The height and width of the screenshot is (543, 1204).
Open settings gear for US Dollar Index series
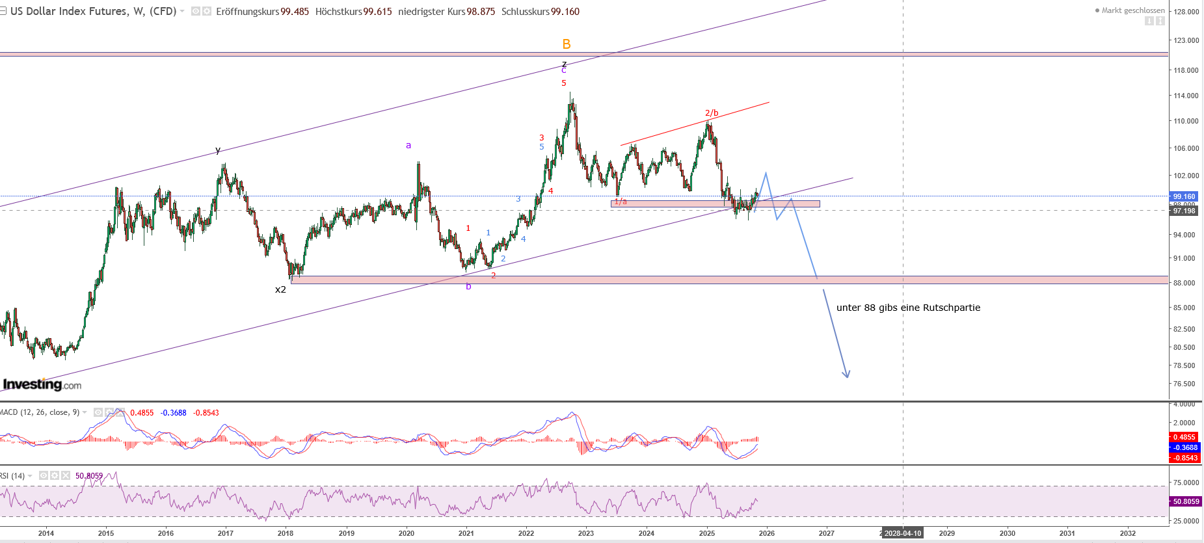pyautogui.click(x=206, y=12)
